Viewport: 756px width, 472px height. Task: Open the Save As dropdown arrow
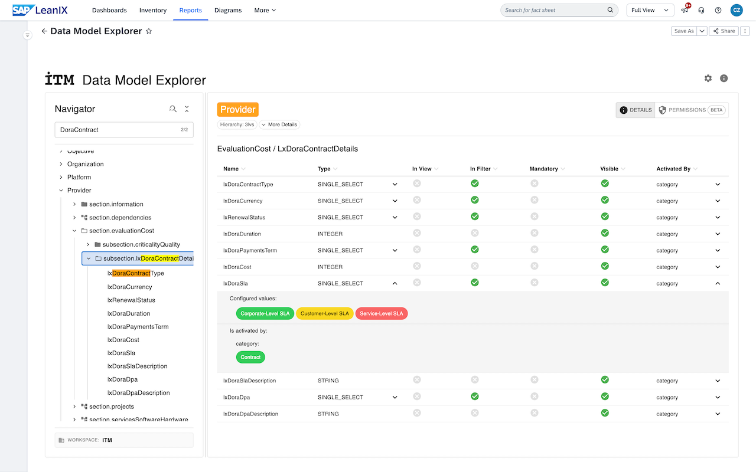click(702, 31)
